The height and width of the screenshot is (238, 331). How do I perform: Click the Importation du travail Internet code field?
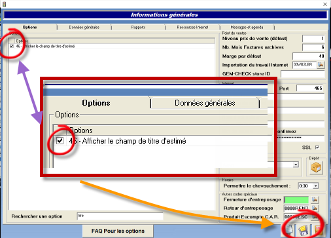coord(304,65)
